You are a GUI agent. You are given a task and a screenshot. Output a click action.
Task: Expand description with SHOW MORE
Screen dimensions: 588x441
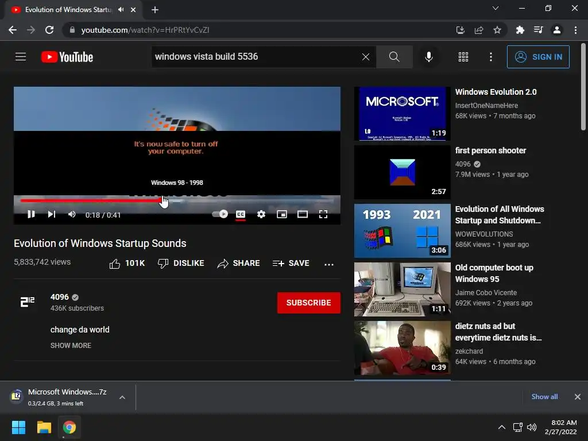(x=71, y=345)
